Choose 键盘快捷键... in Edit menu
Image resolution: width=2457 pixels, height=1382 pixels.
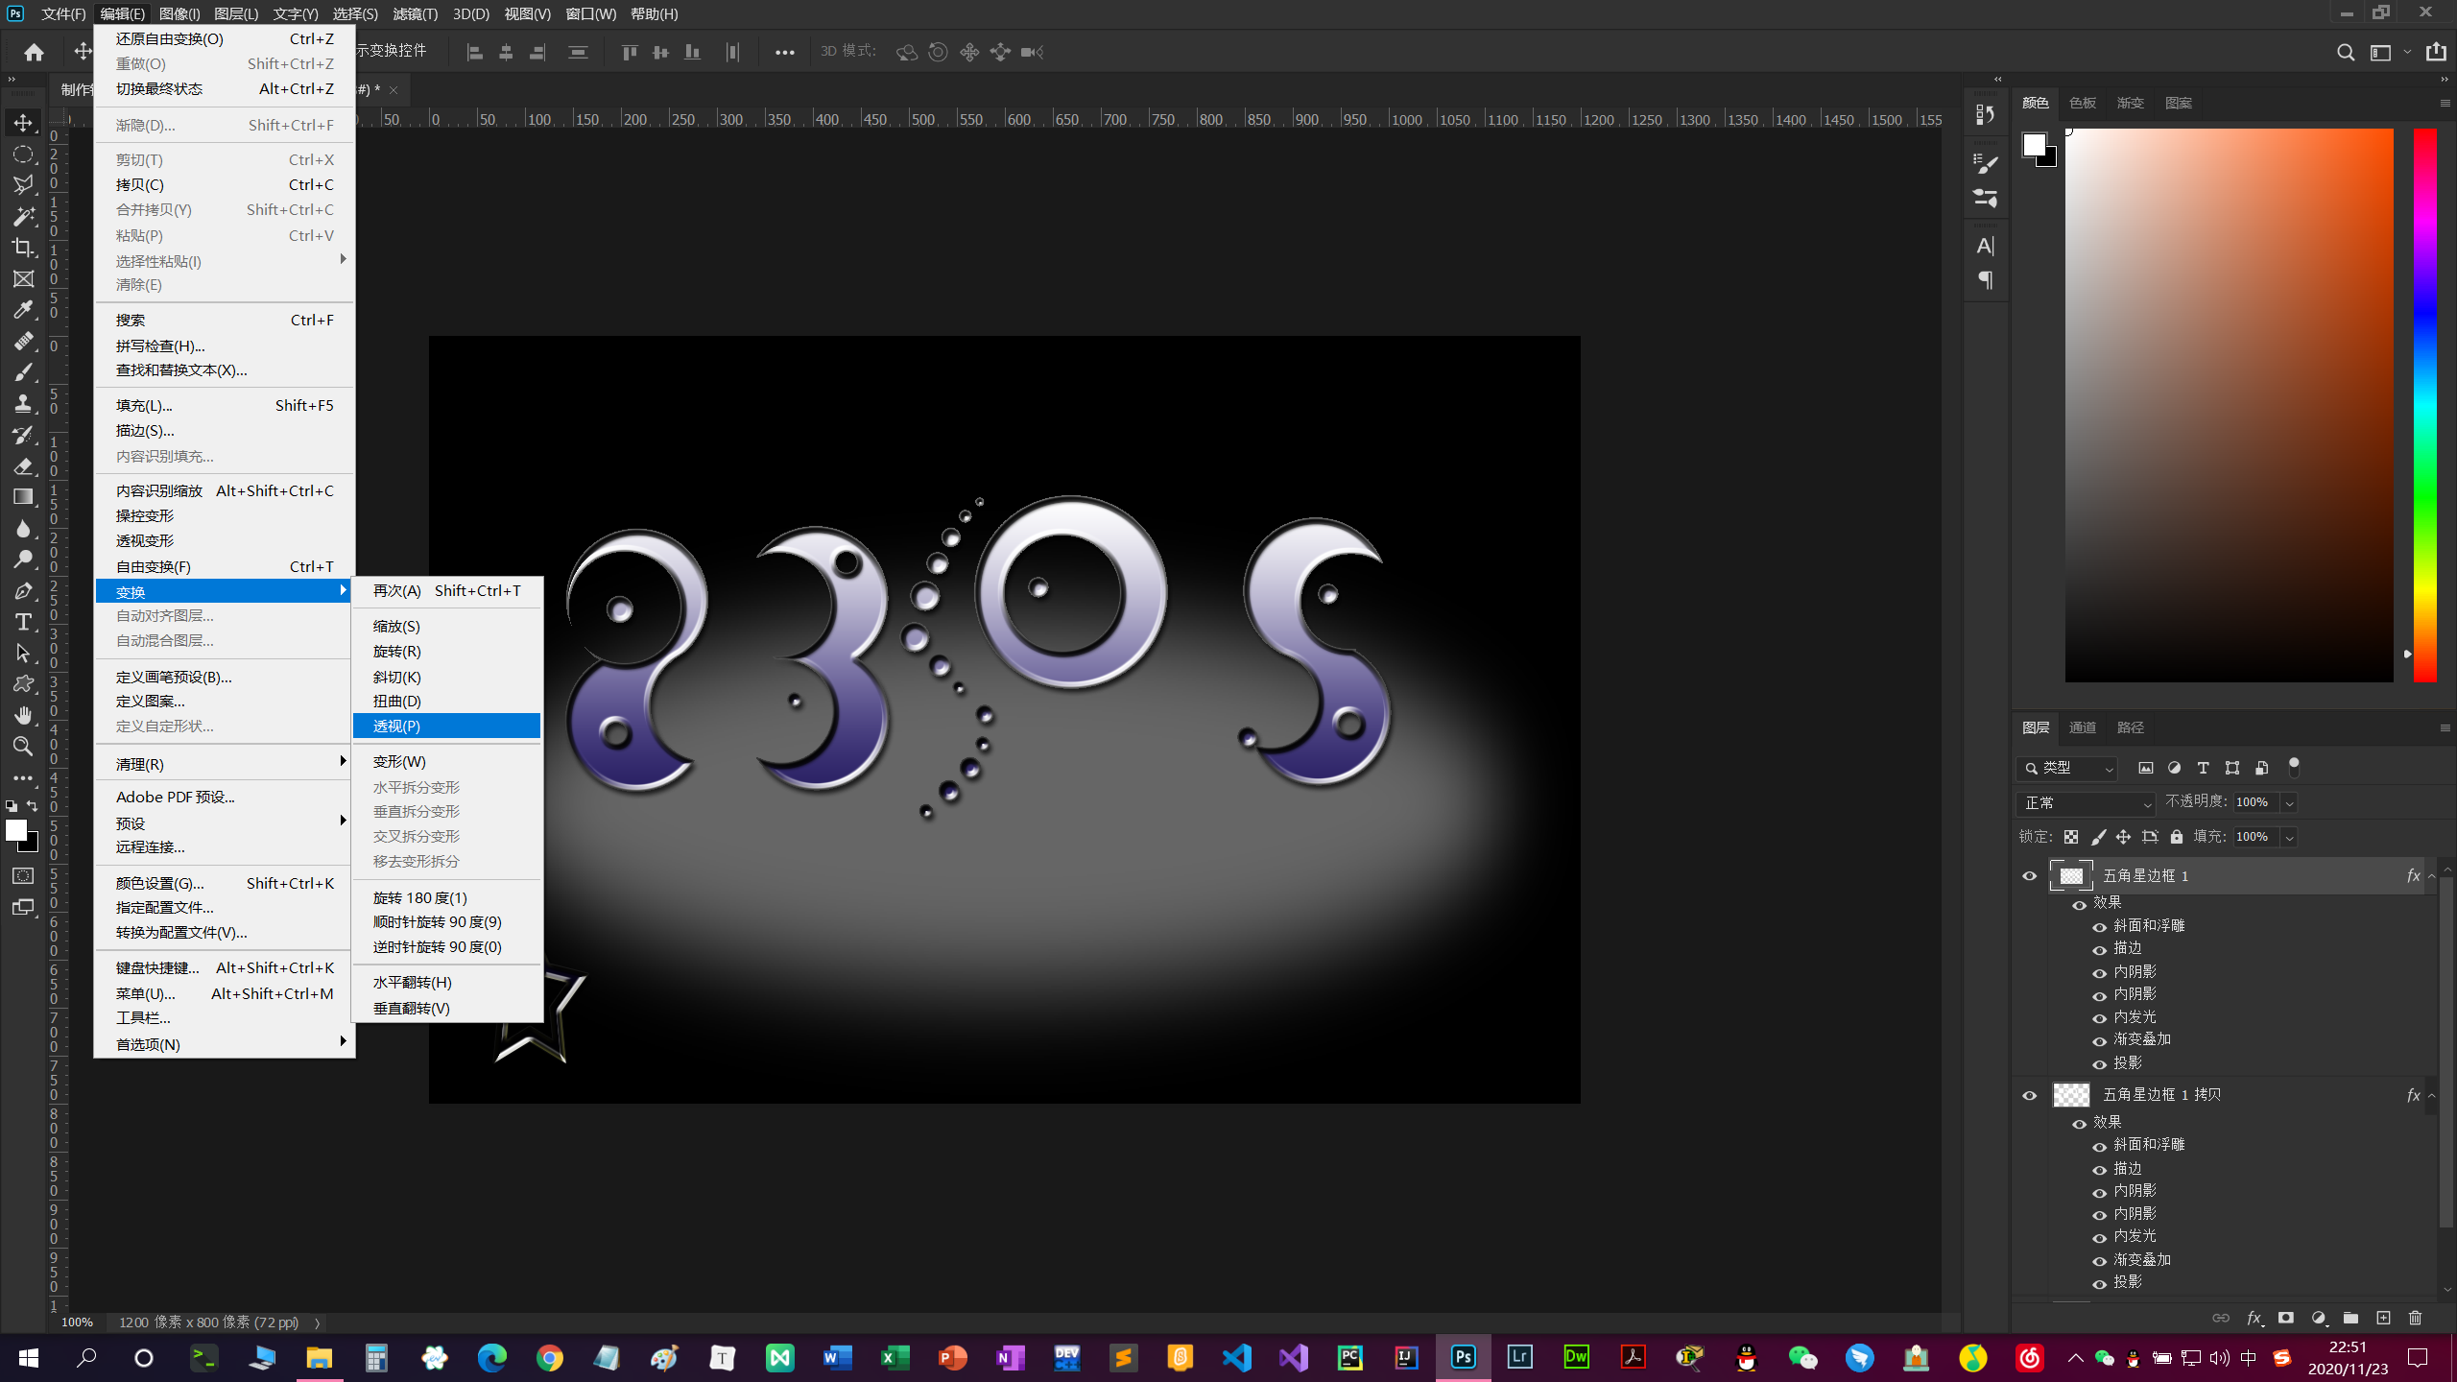point(225,968)
